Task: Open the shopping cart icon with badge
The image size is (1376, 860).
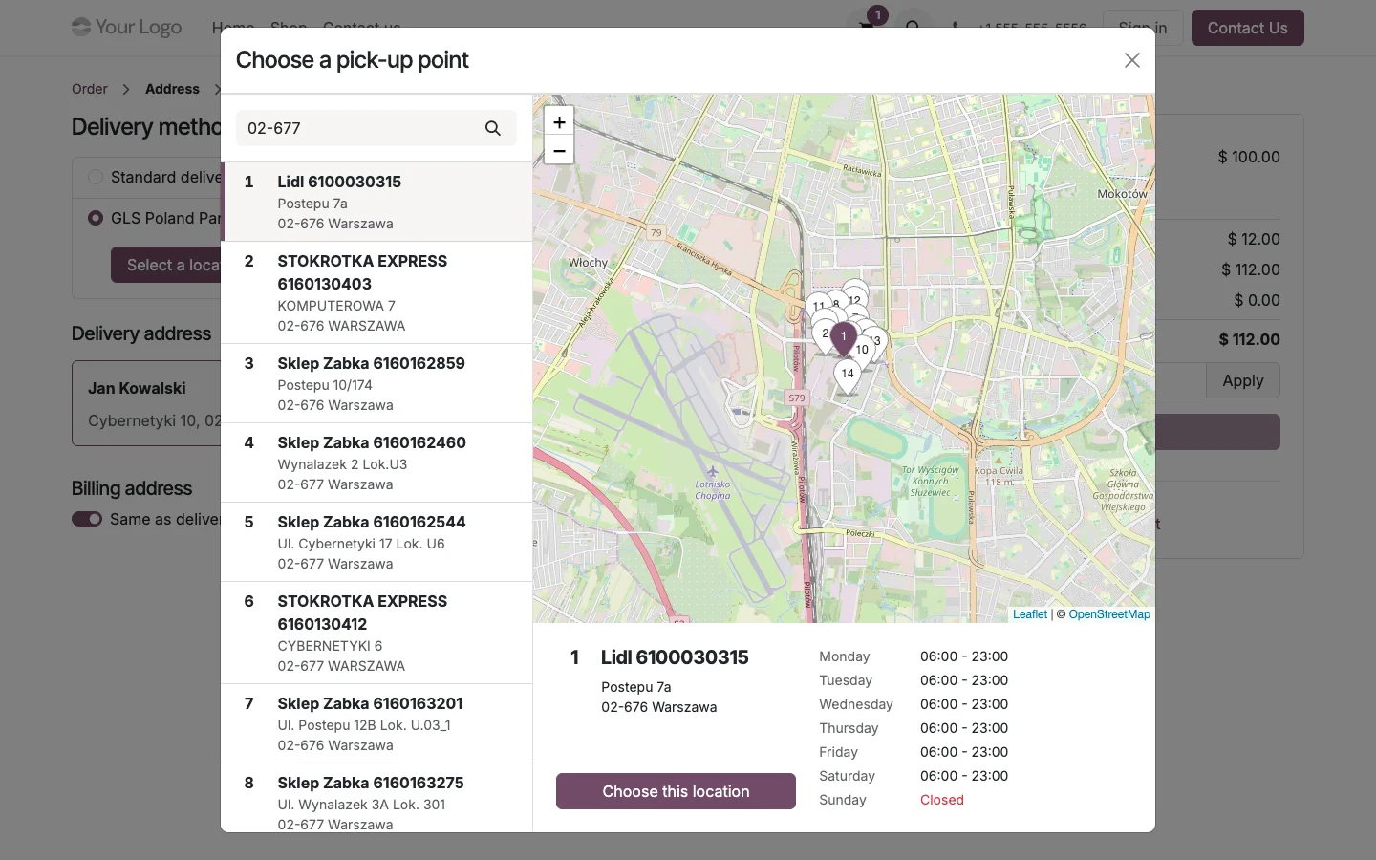Action: (868, 25)
